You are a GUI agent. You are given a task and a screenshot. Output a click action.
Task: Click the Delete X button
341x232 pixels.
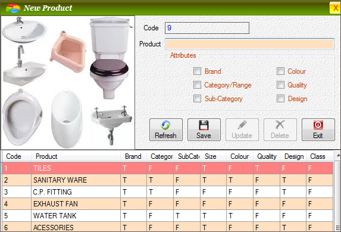[280, 130]
